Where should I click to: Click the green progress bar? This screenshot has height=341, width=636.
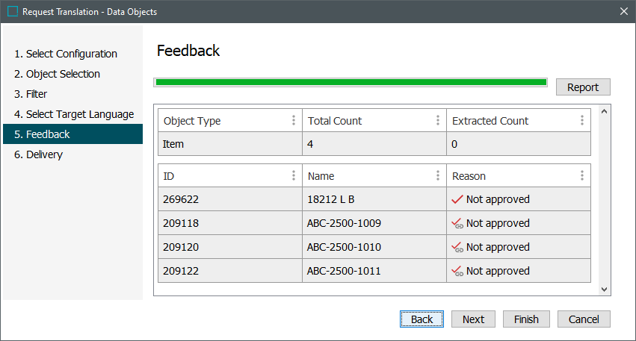[350, 82]
